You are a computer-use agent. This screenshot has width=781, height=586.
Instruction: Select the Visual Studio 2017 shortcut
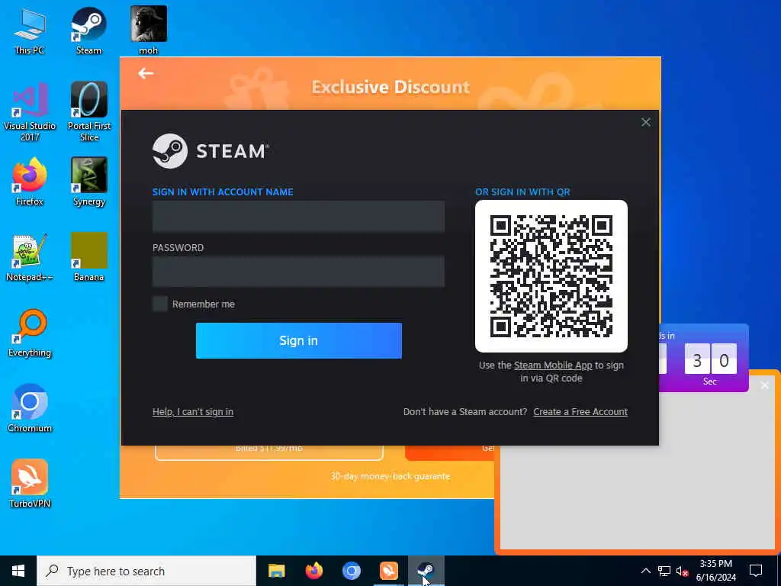pos(30,112)
